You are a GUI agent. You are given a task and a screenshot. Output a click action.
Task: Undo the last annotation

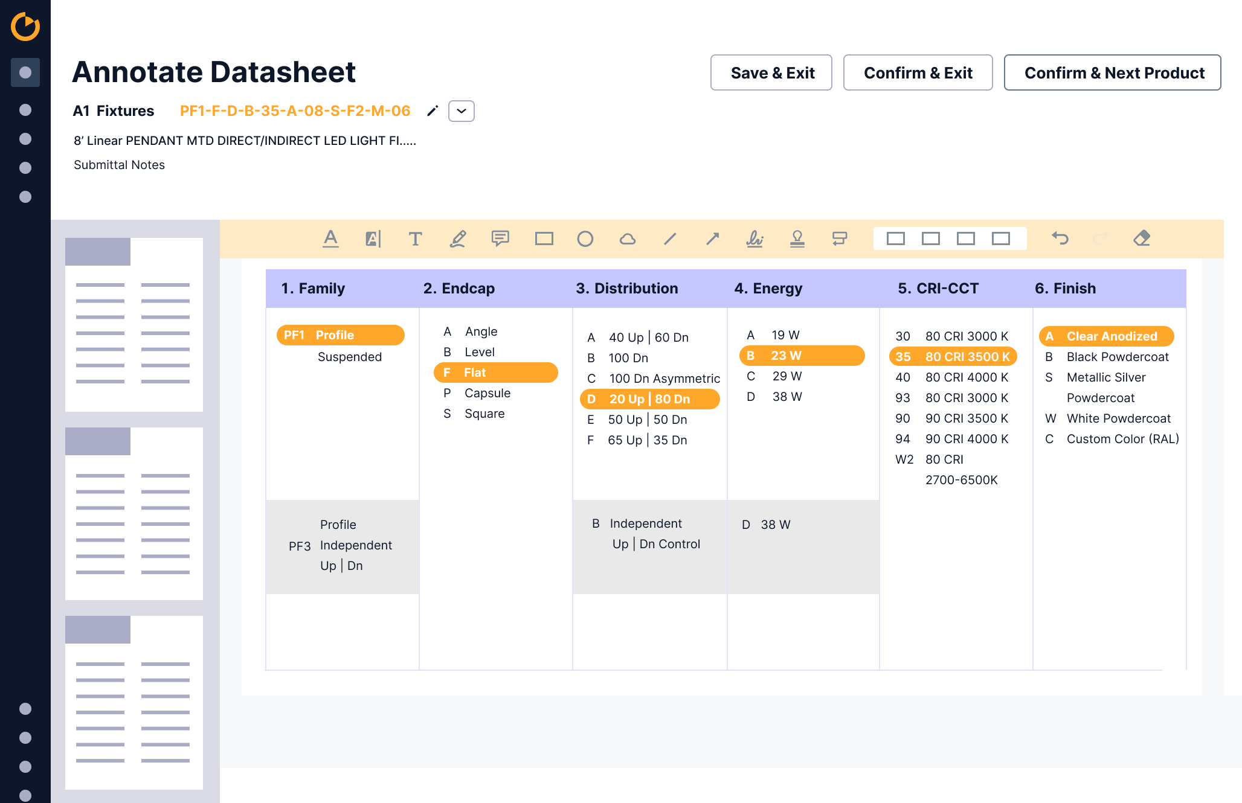point(1060,238)
